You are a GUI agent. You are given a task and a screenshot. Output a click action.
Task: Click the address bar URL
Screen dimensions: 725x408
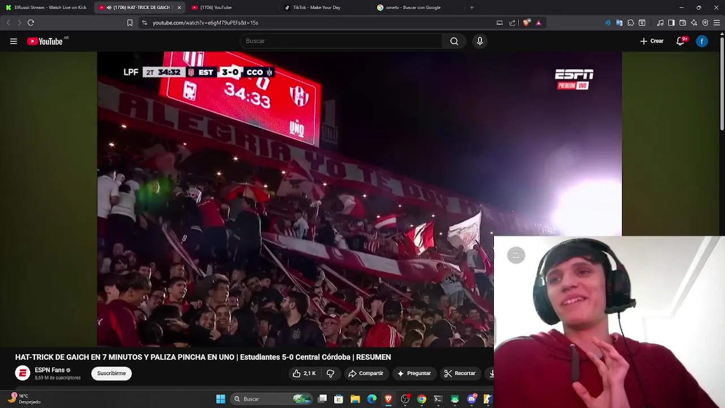coord(206,23)
